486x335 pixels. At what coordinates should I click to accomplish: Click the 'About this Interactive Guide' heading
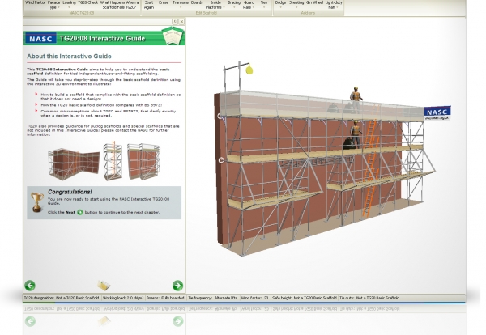69,57
